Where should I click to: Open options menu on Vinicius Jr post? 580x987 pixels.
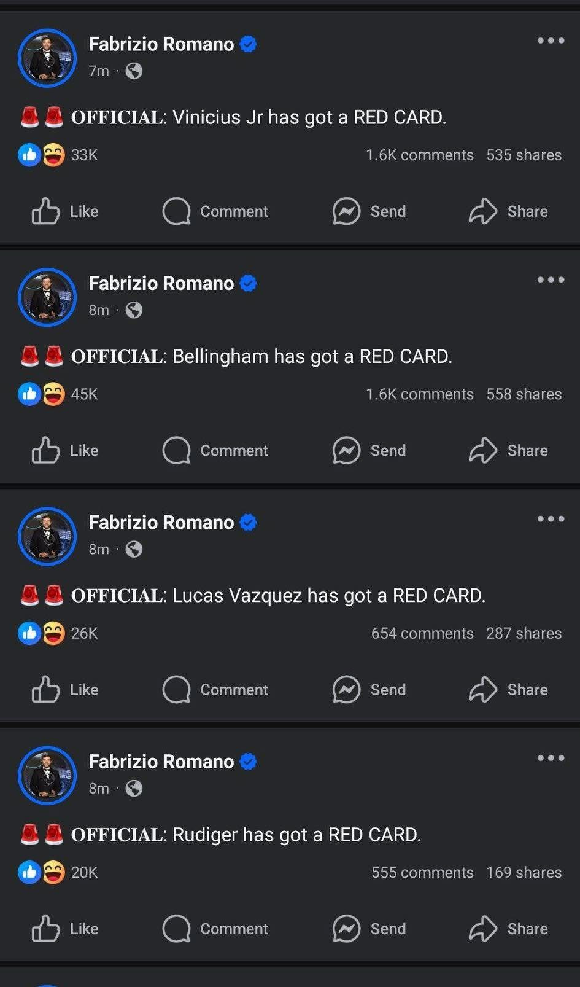pyautogui.click(x=551, y=41)
